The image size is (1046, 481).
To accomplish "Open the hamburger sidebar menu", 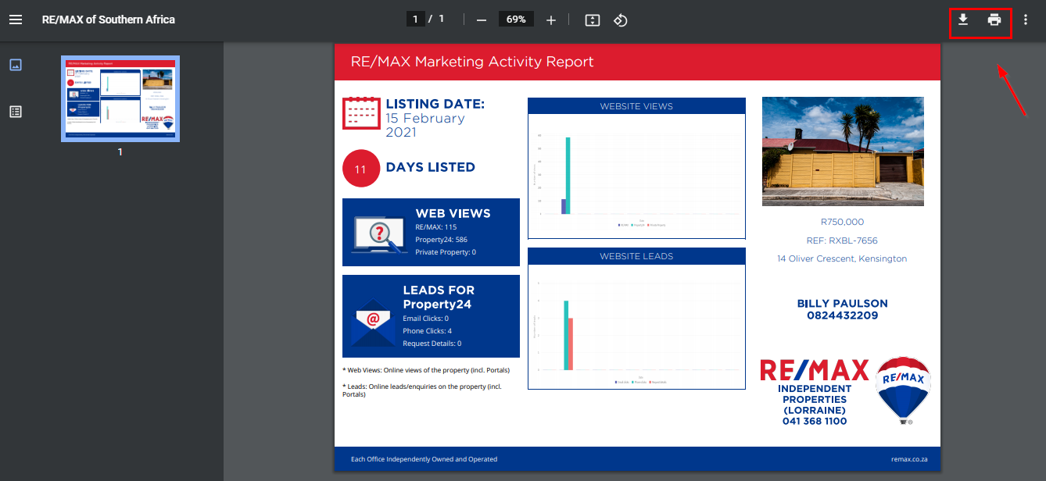I will pyautogui.click(x=16, y=20).
